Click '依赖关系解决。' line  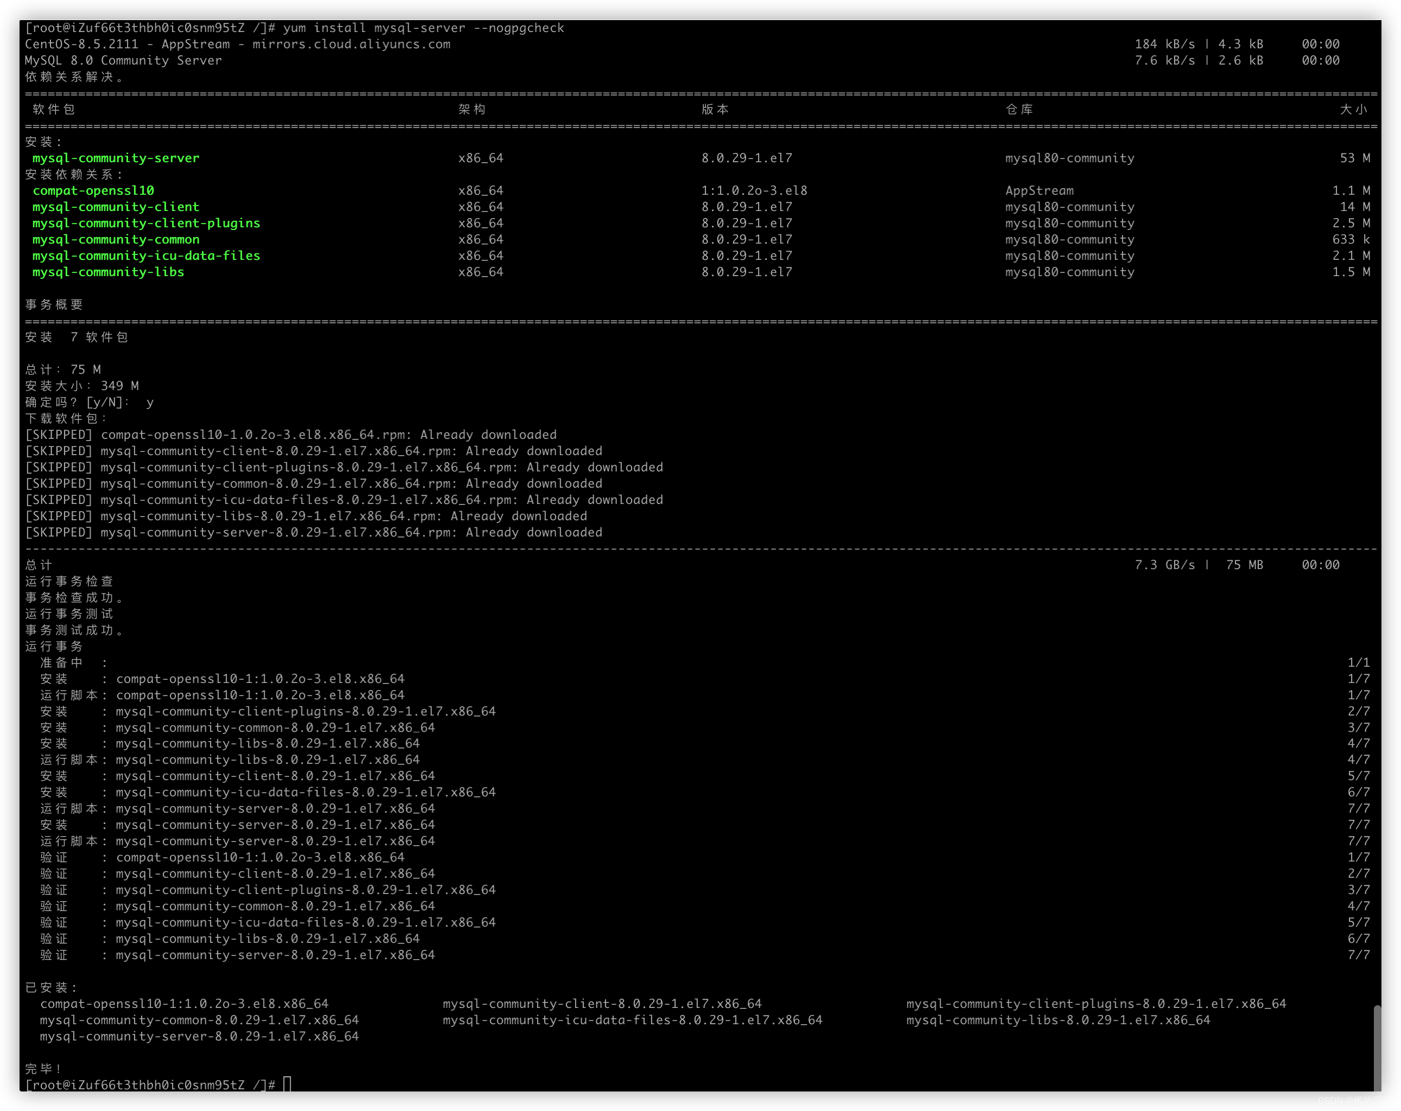tap(74, 76)
